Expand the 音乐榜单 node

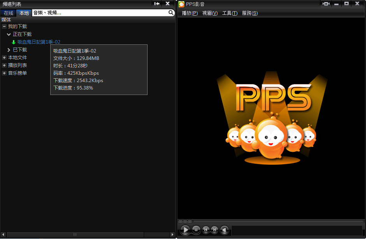click(x=4, y=73)
